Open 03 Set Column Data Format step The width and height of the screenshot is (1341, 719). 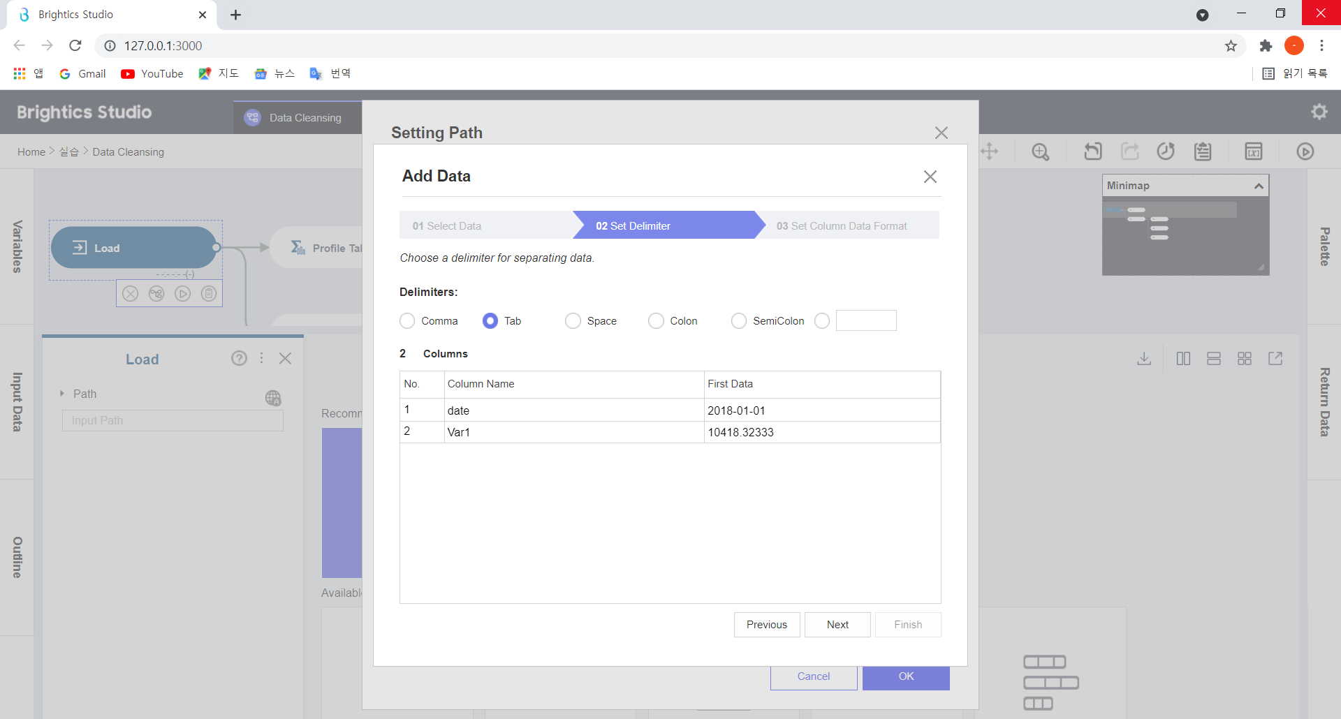pyautogui.click(x=847, y=225)
